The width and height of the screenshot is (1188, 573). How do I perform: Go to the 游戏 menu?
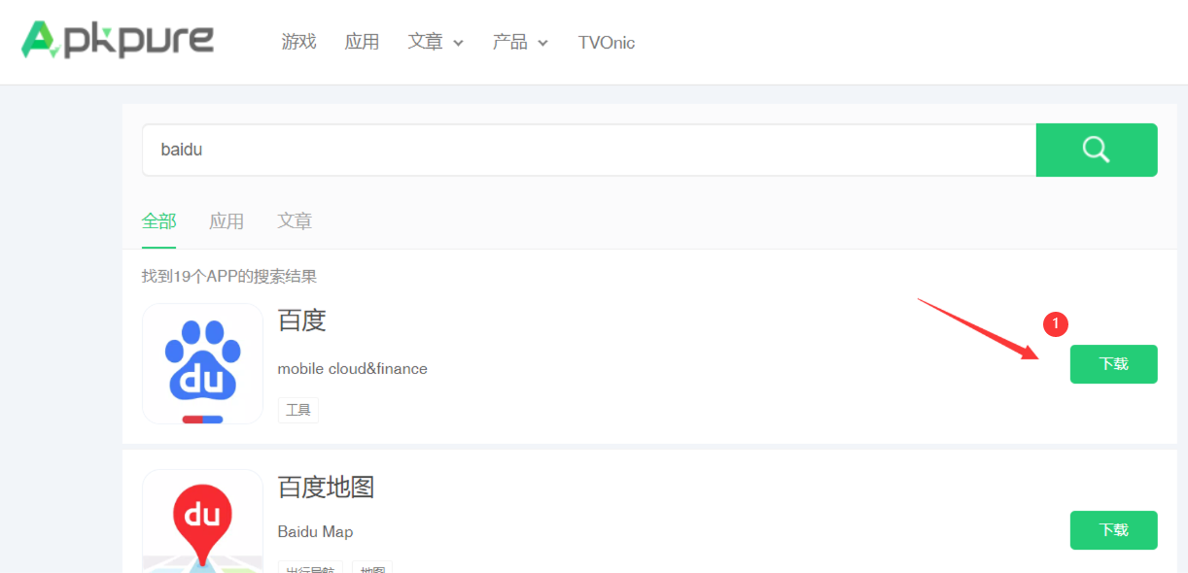click(x=299, y=42)
